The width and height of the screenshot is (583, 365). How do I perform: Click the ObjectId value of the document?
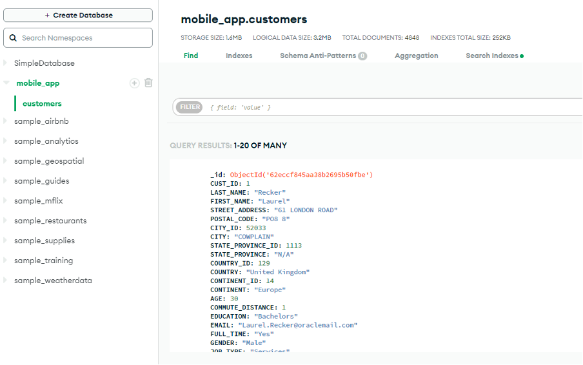301,175
